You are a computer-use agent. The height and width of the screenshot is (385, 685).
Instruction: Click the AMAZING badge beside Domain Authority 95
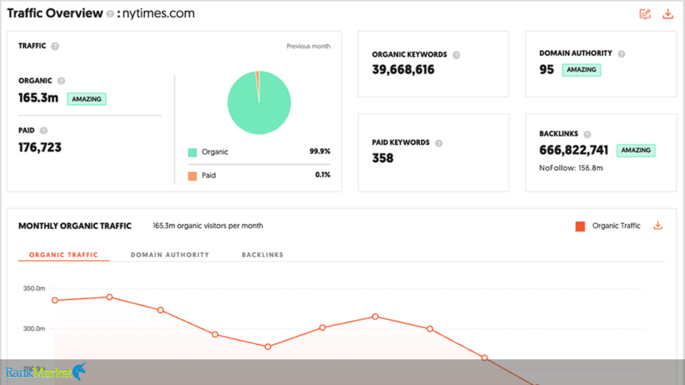[x=581, y=70]
